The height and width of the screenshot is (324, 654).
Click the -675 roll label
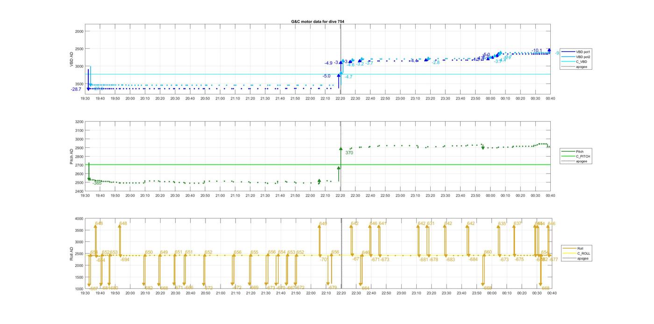click(519, 259)
